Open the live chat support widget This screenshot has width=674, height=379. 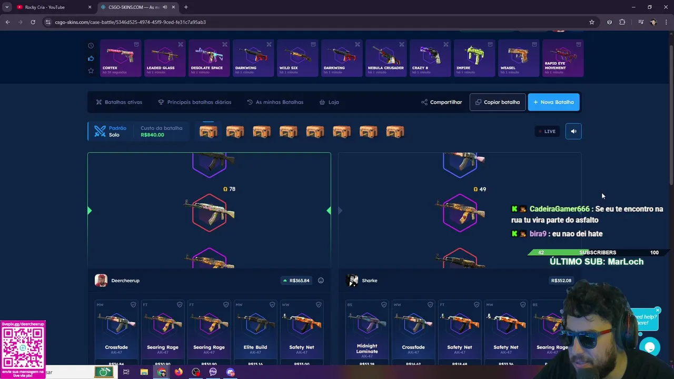tap(650, 347)
